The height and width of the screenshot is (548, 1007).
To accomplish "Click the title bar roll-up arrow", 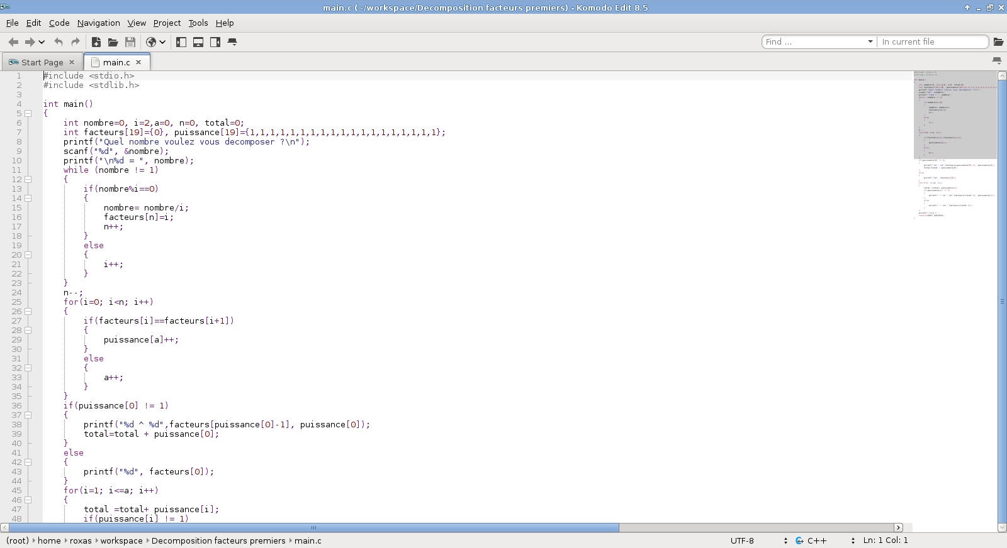I will (967, 8).
